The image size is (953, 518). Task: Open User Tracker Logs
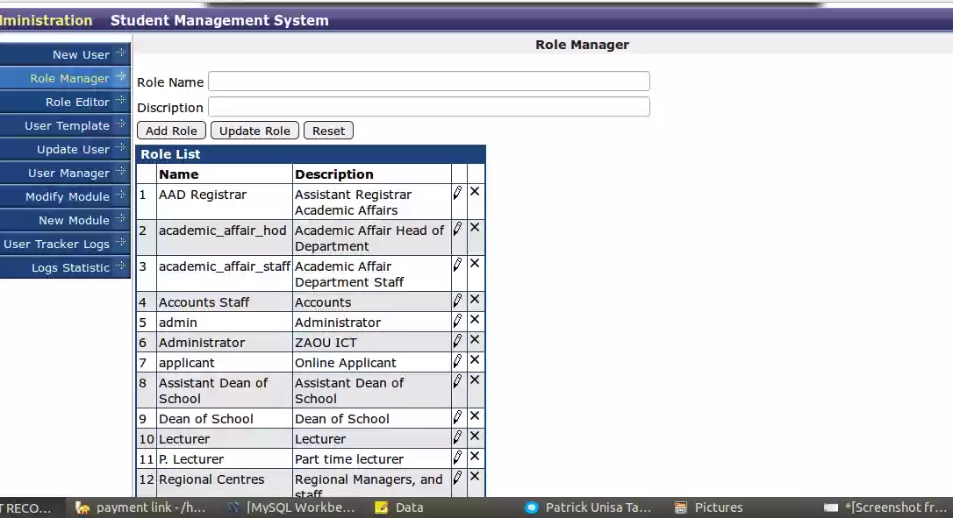click(x=55, y=244)
